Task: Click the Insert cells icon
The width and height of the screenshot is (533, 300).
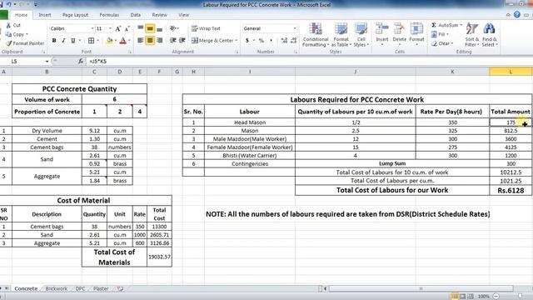Action: tap(382, 29)
